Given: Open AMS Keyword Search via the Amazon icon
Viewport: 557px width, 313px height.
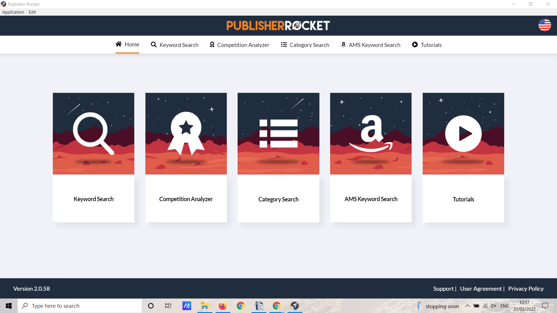Looking at the screenshot, I should pyautogui.click(x=343, y=45).
